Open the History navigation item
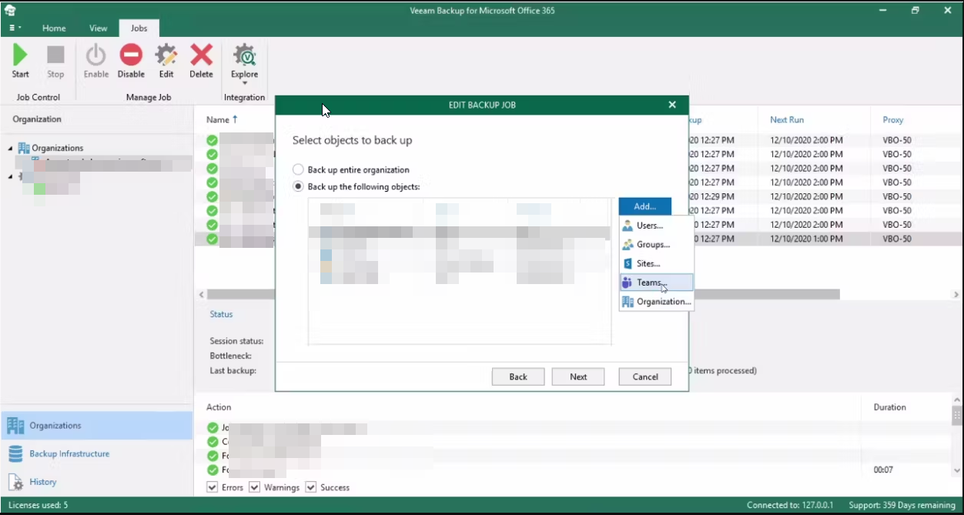Screen dimensions: 964x515 click(x=96, y=482)
